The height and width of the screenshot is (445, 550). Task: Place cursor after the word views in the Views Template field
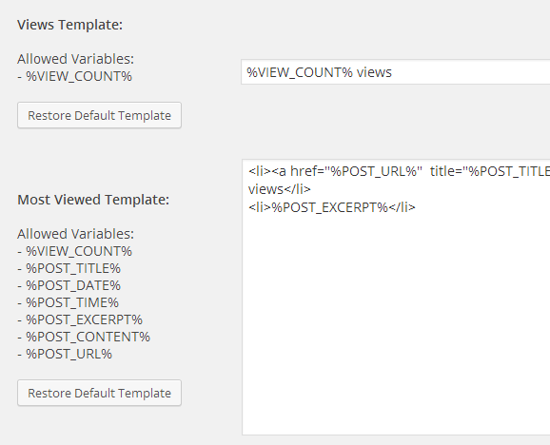(392, 72)
